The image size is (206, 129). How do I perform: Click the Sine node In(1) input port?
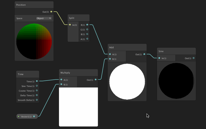tap(159, 58)
